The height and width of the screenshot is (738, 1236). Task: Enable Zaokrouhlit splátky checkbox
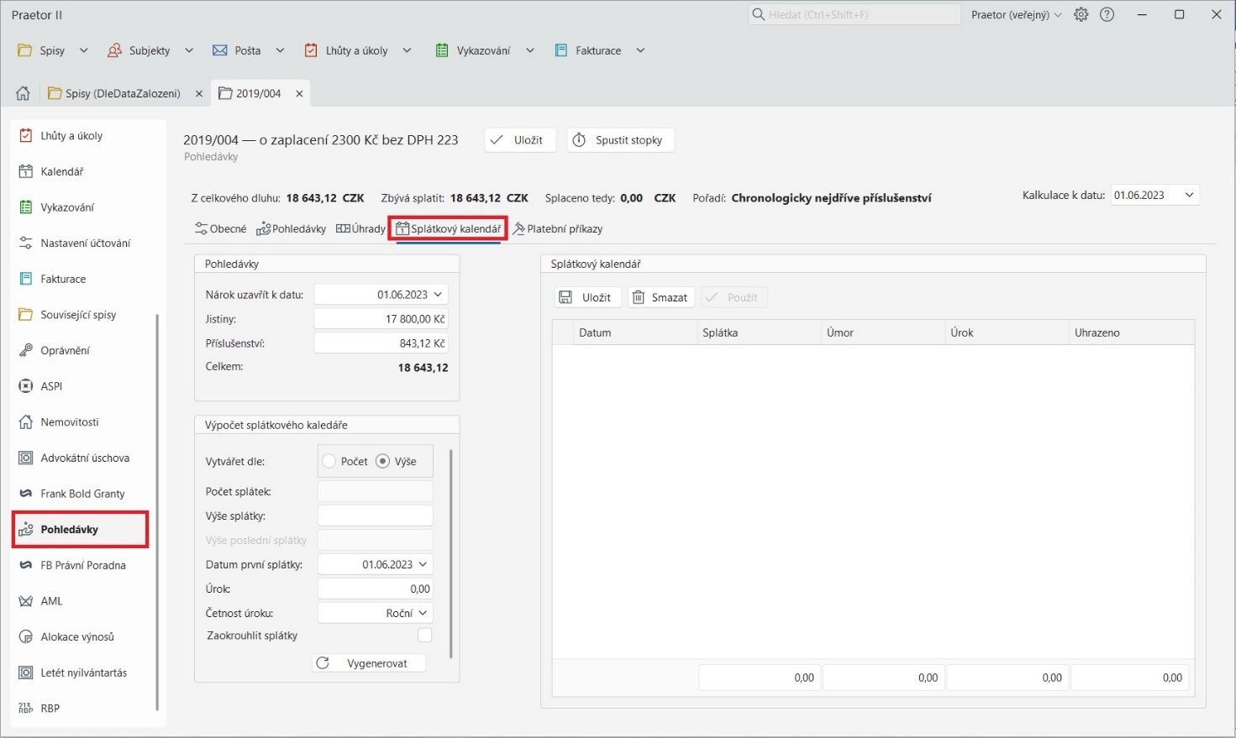point(424,636)
